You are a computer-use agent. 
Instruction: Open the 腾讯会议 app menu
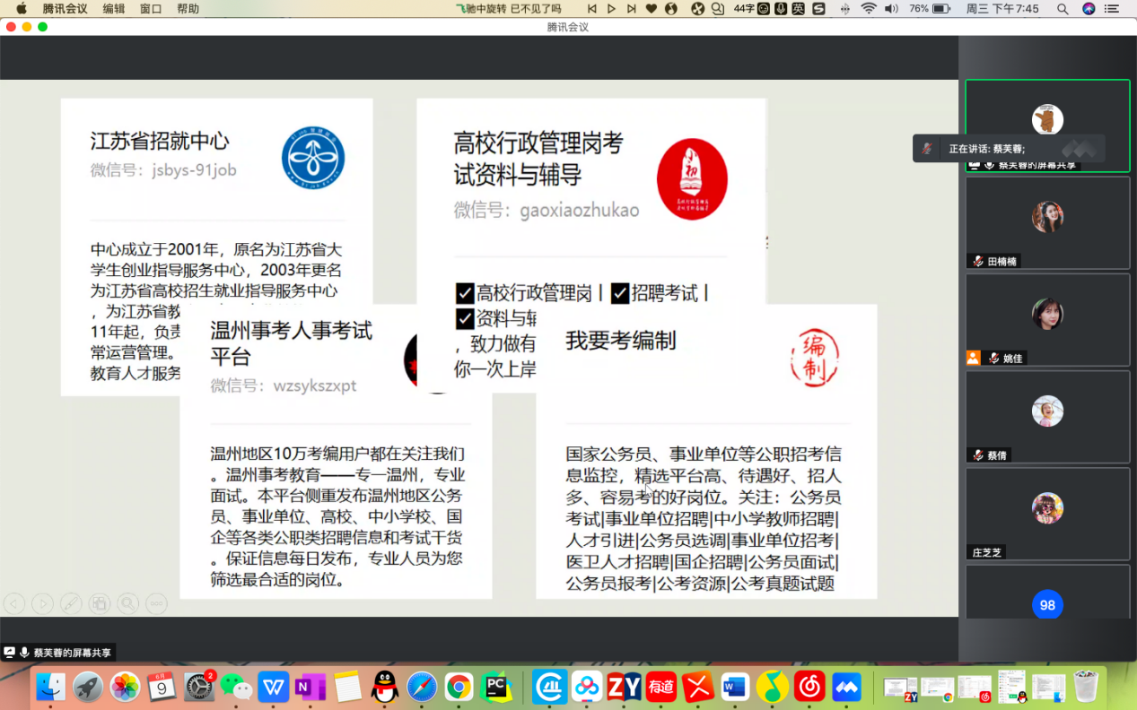coord(66,9)
